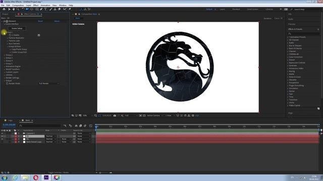Click After Effects icon in the taskbar

point(46,177)
